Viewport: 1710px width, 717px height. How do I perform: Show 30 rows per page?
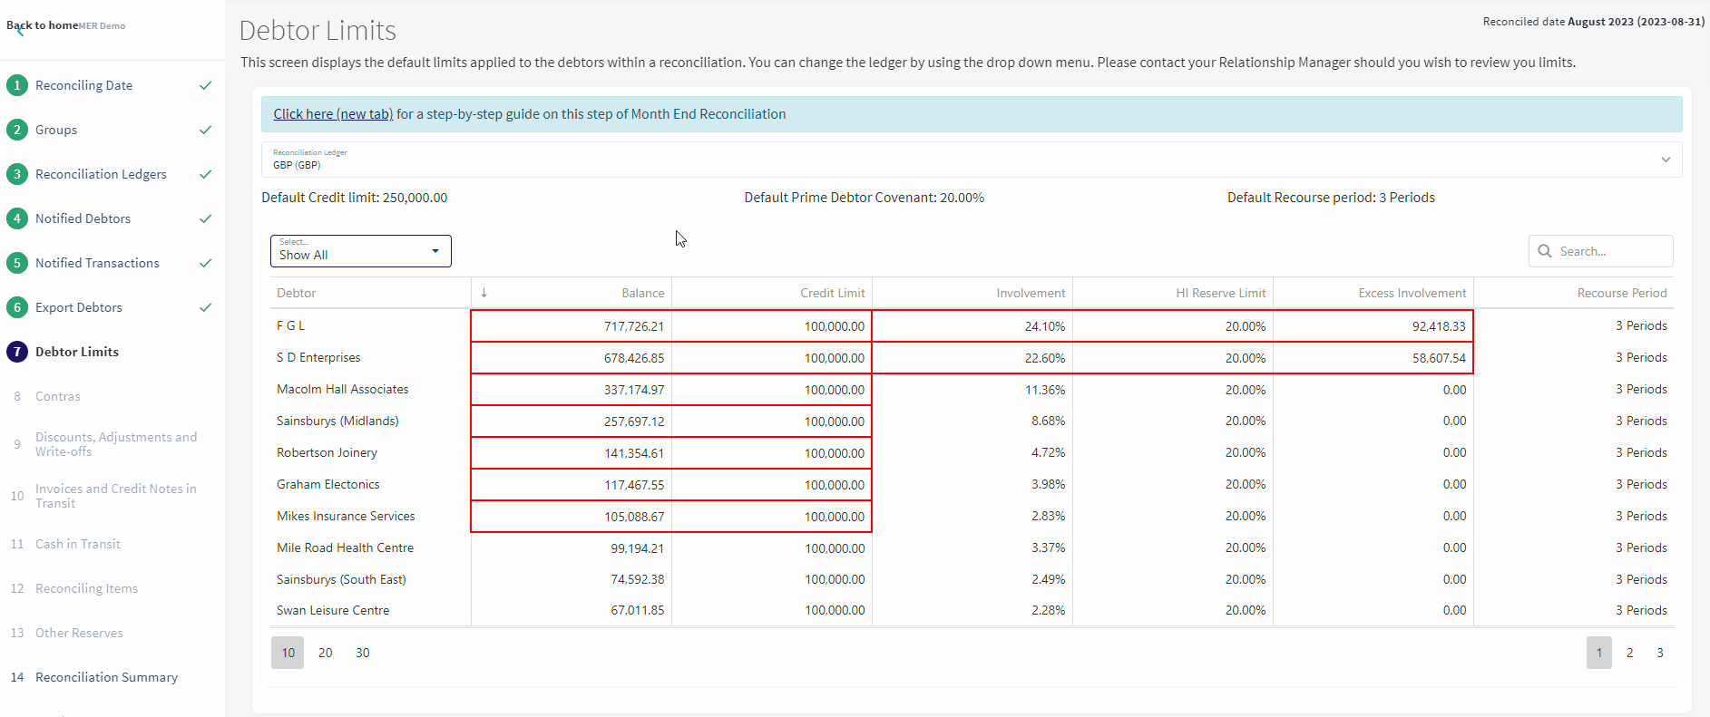[363, 653]
